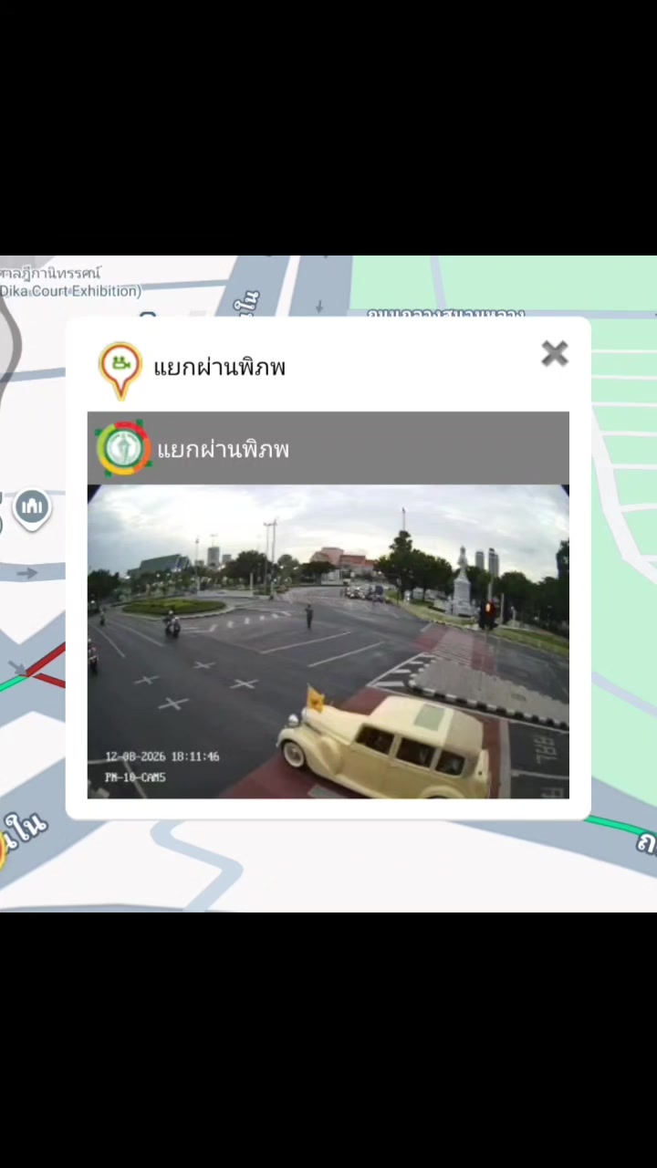
Task: Open the CCTV video feed thumbnail
Action: point(328,641)
